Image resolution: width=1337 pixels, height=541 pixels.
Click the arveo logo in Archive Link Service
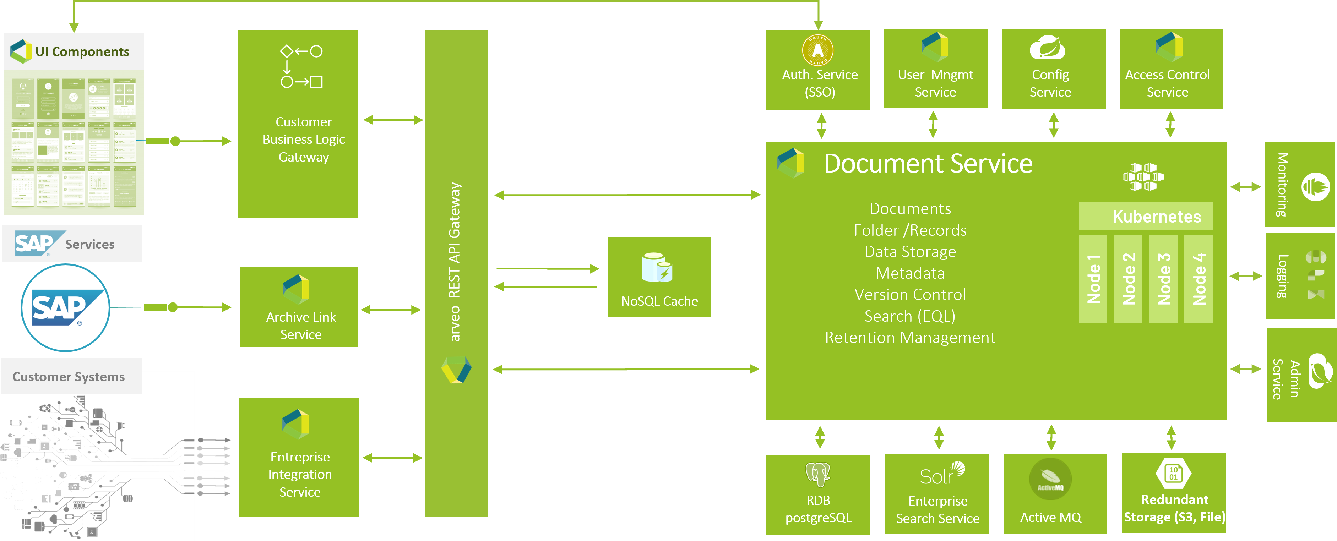tap(296, 289)
